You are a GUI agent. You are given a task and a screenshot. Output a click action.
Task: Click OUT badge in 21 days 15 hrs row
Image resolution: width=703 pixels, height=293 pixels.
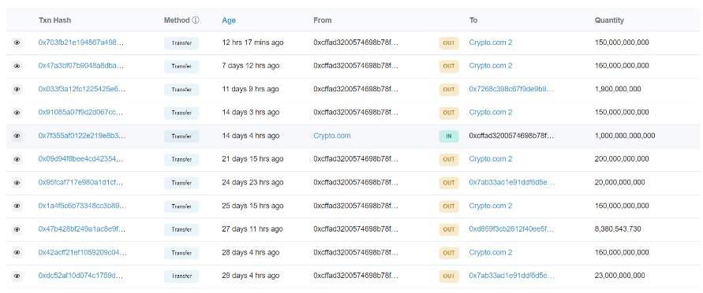(449, 159)
